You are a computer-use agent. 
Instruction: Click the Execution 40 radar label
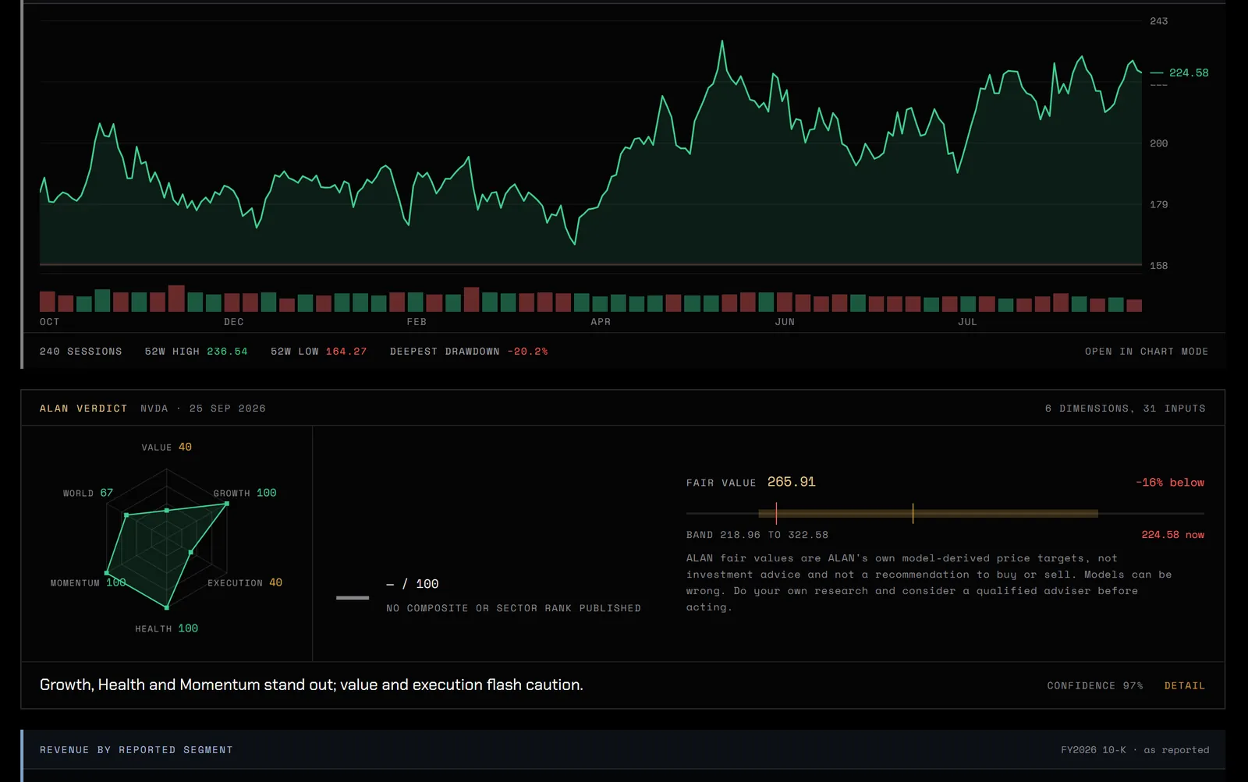click(245, 583)
